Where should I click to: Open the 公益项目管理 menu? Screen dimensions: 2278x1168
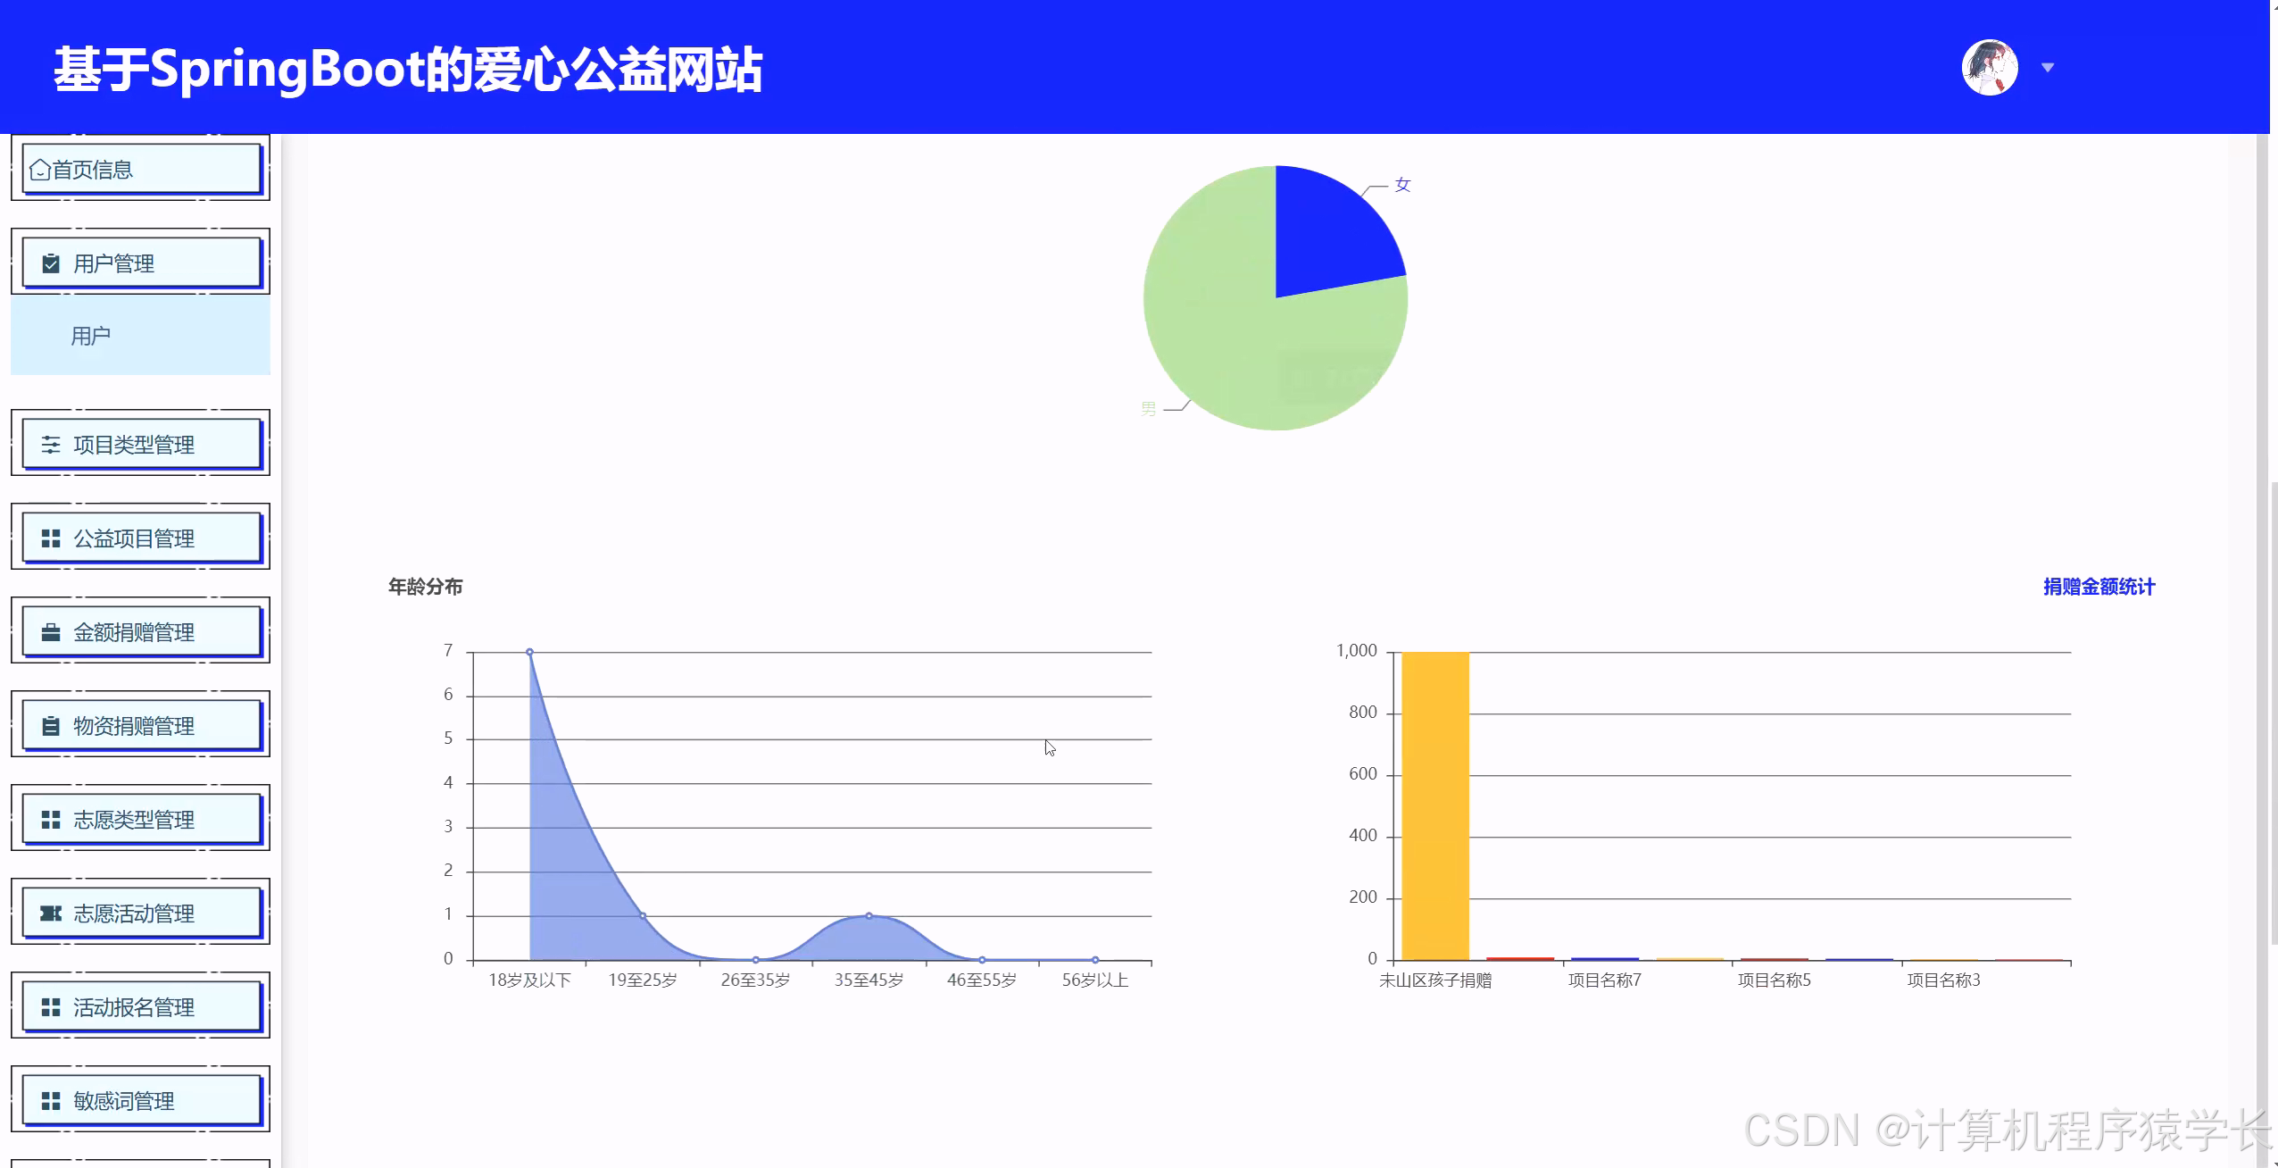pos(140,538)
